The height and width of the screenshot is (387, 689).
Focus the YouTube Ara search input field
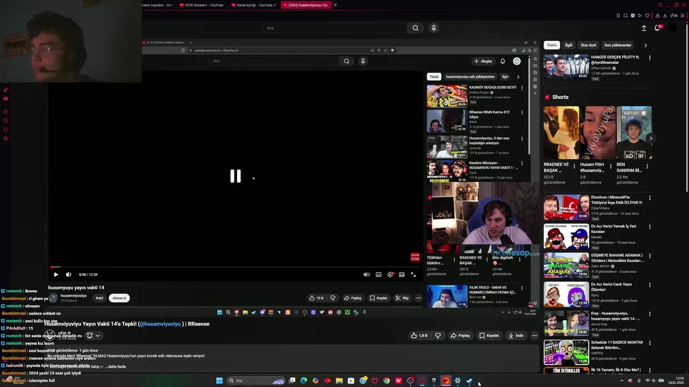pos(335,28)
